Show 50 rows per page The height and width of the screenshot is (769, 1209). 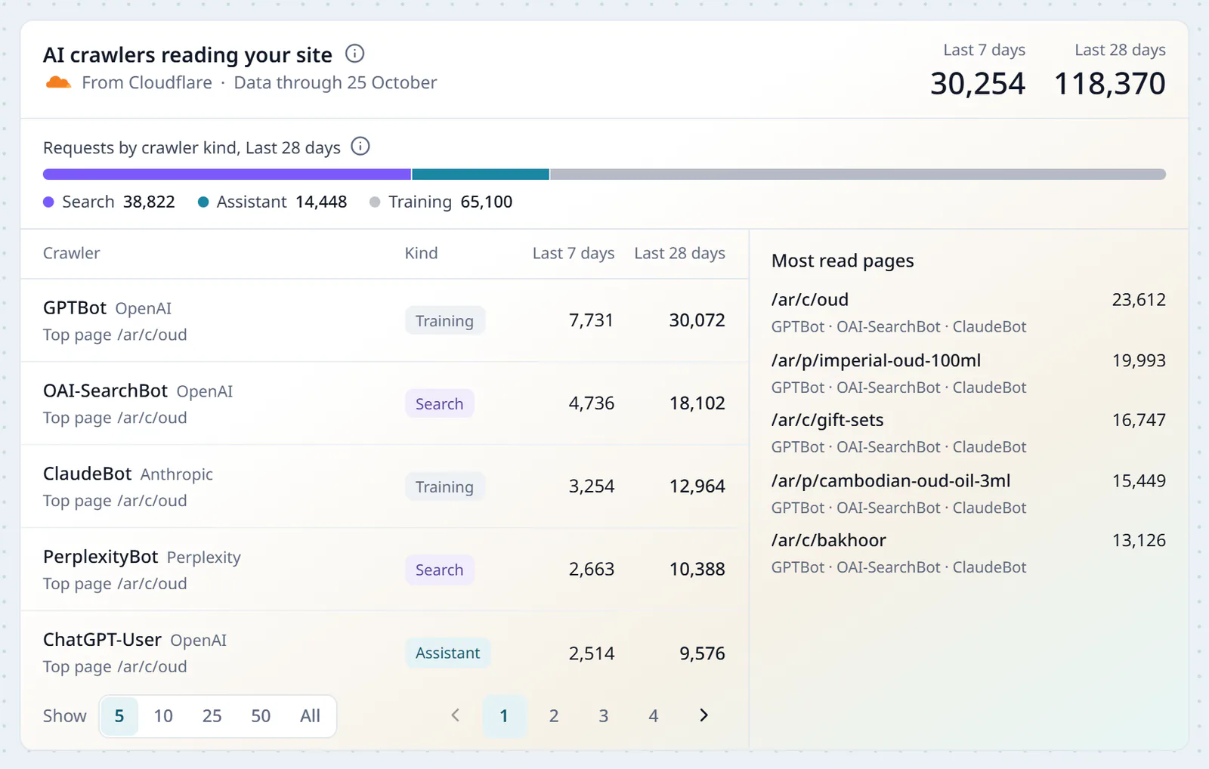(x=261, y=716)
